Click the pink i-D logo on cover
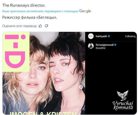138x115 pixels. pyautogui.click(x=15, y=51)
